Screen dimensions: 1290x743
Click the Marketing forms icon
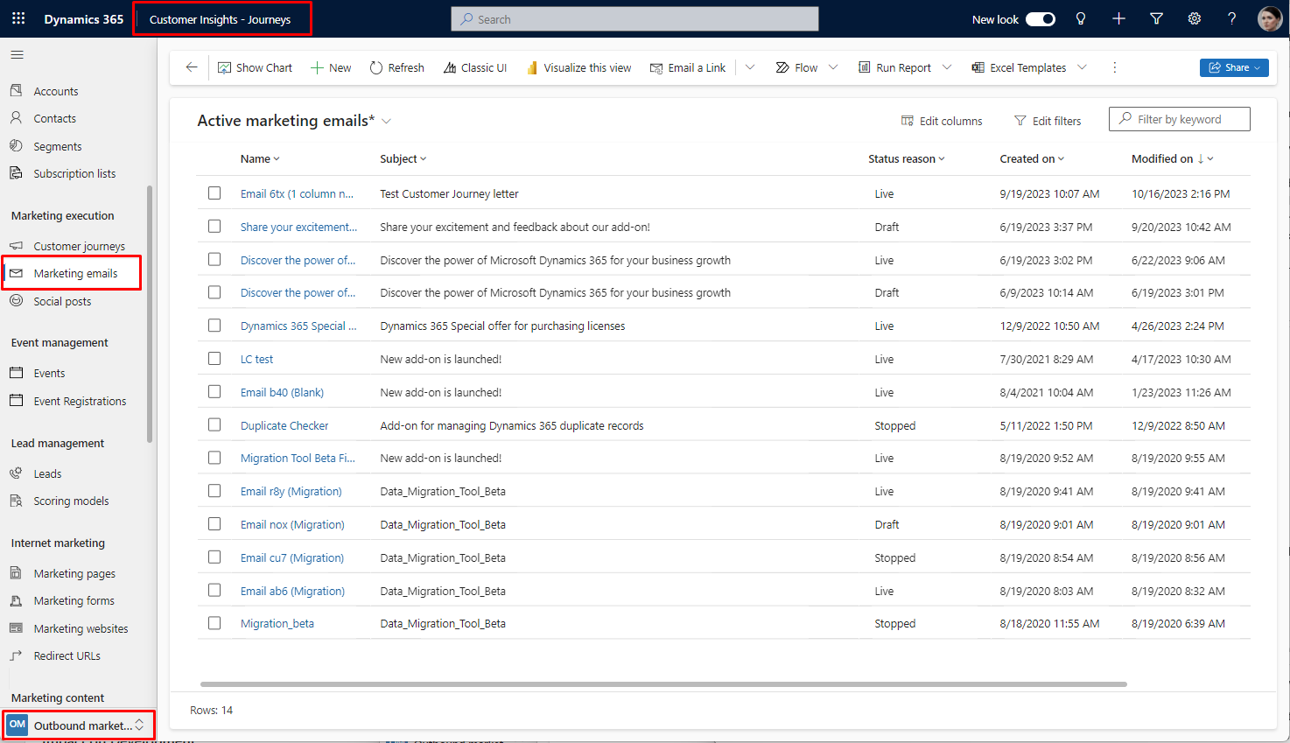16,600
